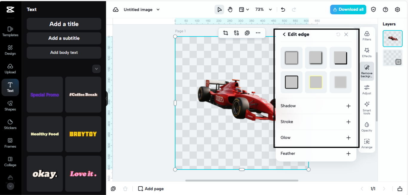Open the Arrange panel
The image size is (408, 195).
tap(367, 143)
